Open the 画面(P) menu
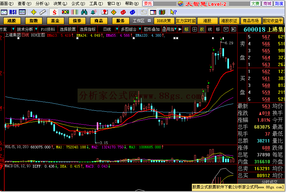Screen dimensions: 287x193 pyautogui.click(x=7, y=3)
